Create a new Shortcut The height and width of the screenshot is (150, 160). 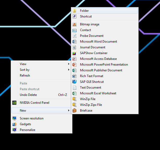point(105,16)
